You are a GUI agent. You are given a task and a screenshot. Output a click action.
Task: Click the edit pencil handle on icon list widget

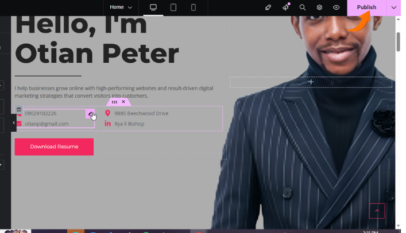pos(90,114)
